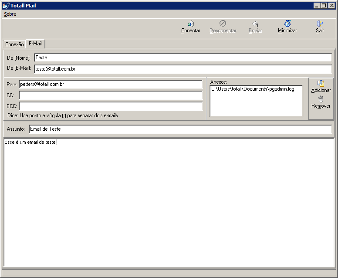Click inside the message body text area

[x=169, y=203]
